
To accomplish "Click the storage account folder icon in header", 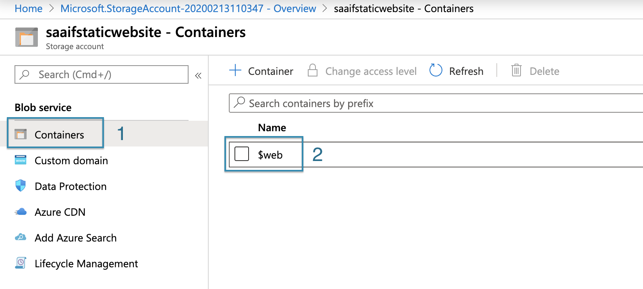I will coord(27,37).
